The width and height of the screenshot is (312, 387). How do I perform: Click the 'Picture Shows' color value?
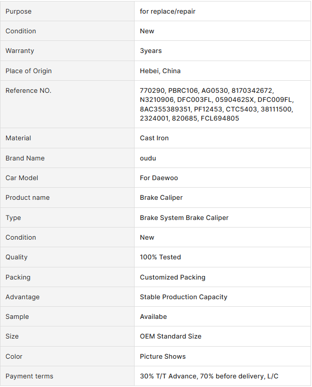click(162, 356)
